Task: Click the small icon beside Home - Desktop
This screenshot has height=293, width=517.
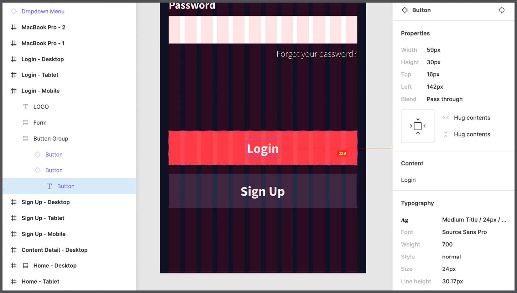Action: (25, 265)
